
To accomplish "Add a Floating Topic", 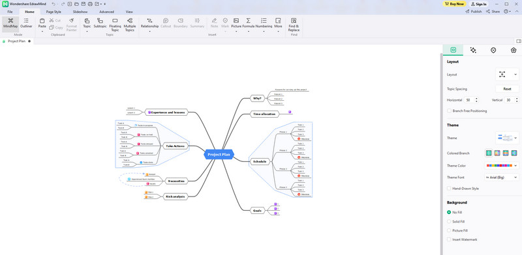I will [x=115, y=25].
